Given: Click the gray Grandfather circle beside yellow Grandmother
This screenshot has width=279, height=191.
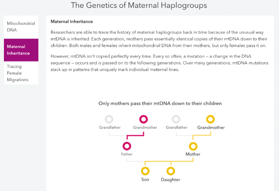Looking at the screenshot, I should click(x=176, y=119).
